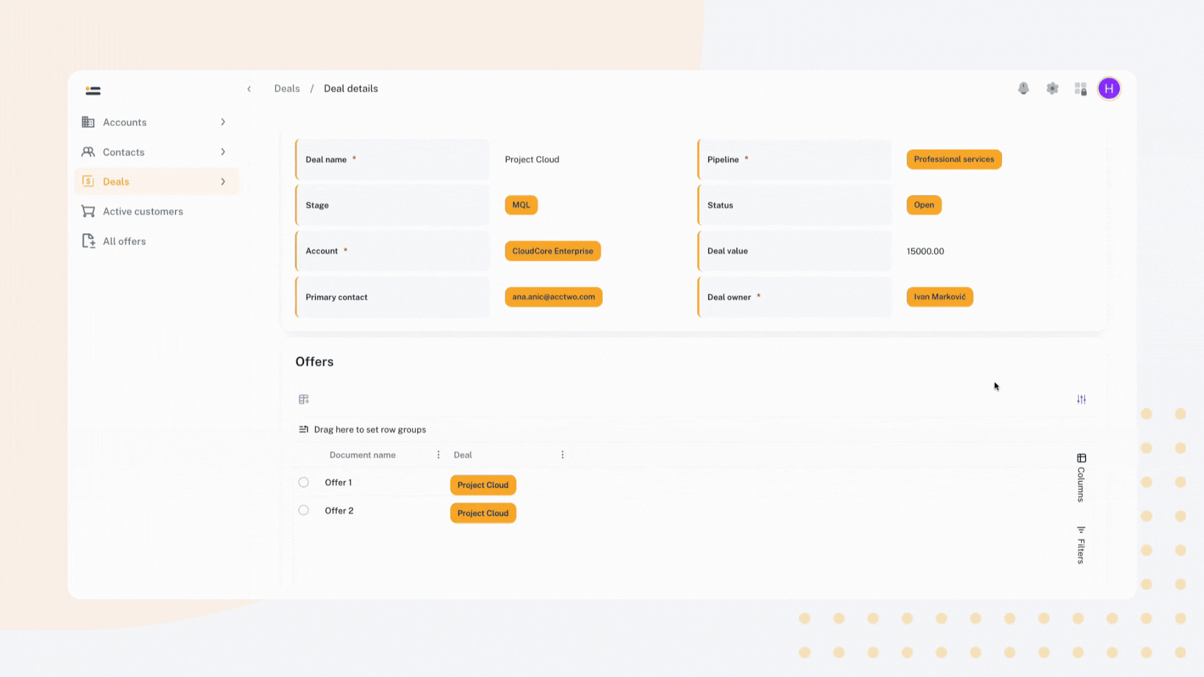Image resolution: width=1204 pixels, height=677 pixels.
Task: Select the Offer 2 radio button
Action: (x=304, y=510)
